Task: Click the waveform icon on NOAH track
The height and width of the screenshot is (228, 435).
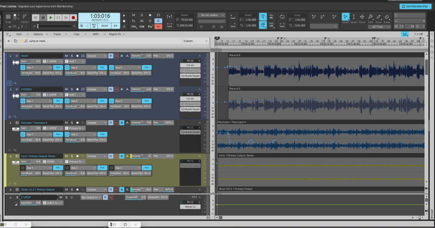Action: 16,63
